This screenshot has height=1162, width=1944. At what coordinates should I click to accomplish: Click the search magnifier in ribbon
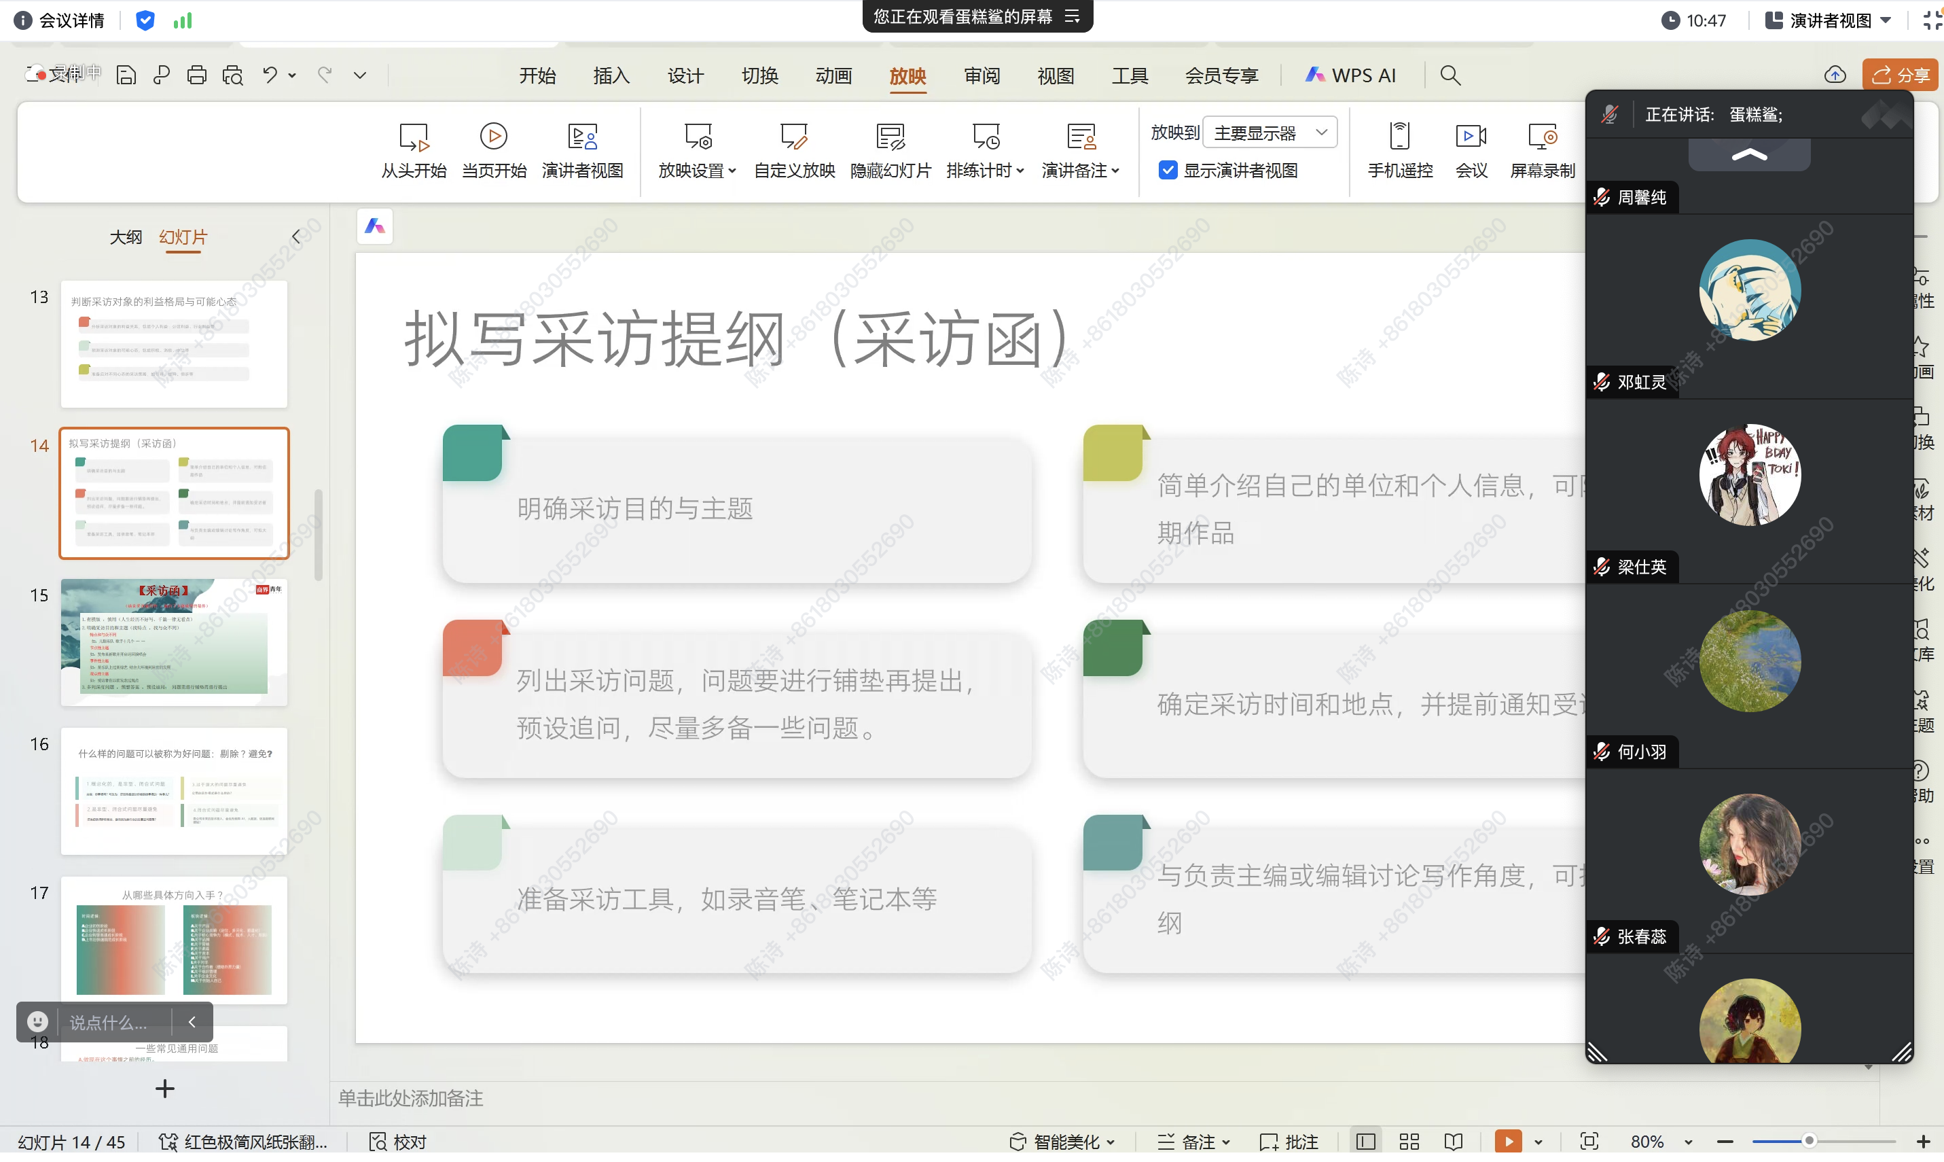pyautogui.click(x=1450, y=75)
